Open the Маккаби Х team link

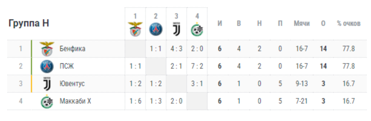point(75,101)
